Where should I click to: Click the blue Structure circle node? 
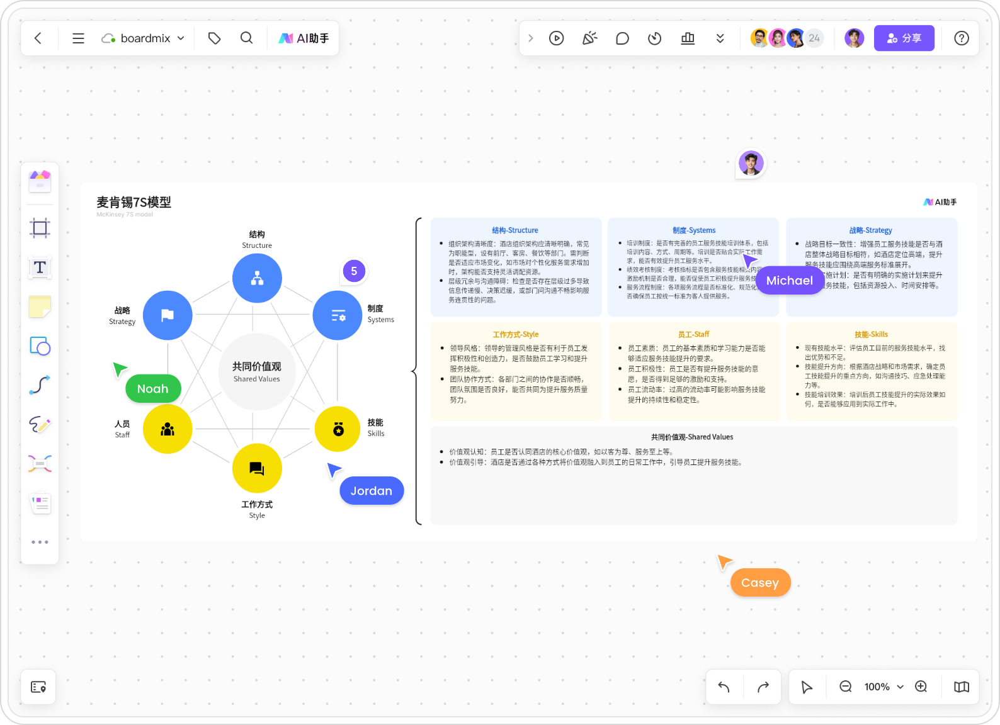257,278
